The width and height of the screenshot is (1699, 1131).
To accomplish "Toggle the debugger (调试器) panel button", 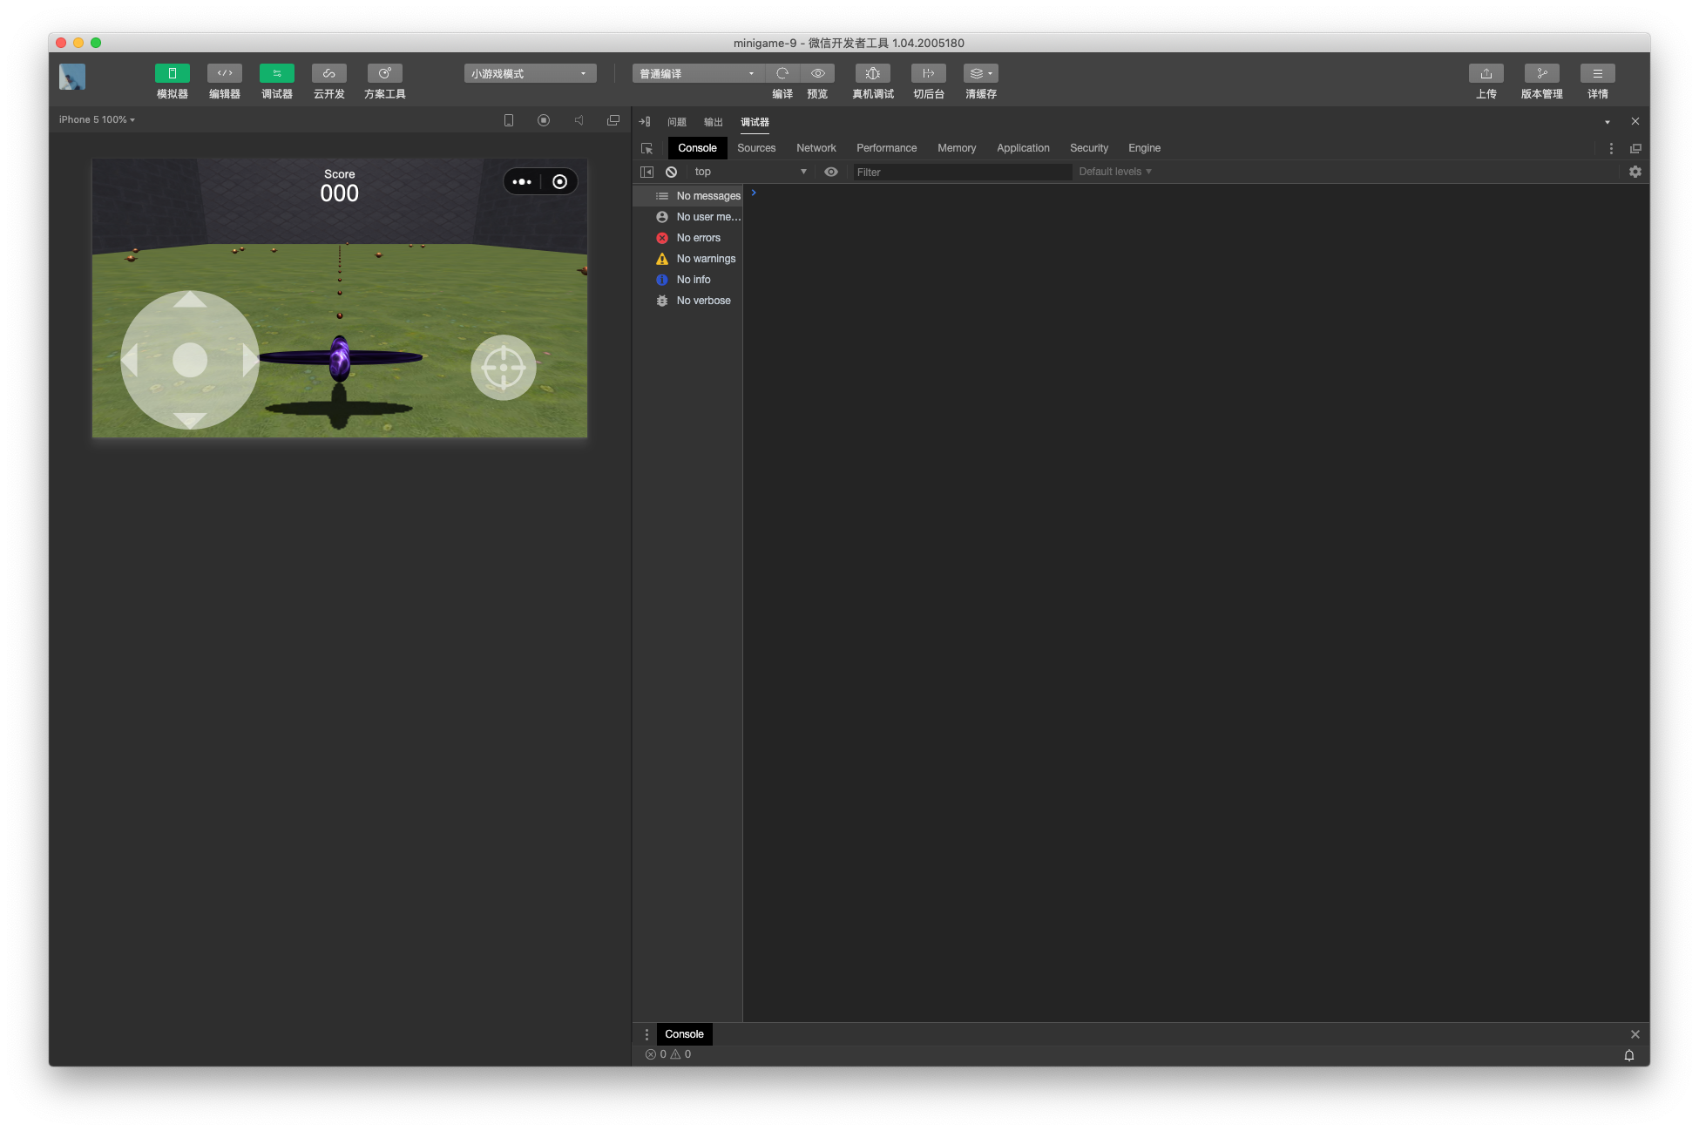I will tap(276, 74).
